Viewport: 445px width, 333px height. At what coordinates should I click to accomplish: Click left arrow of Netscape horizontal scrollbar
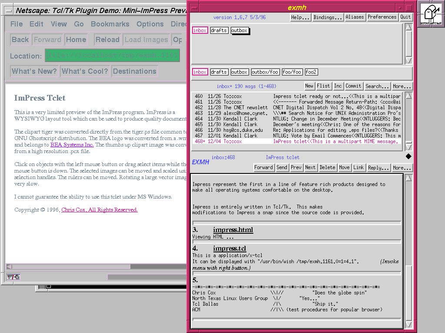(9, 267)
